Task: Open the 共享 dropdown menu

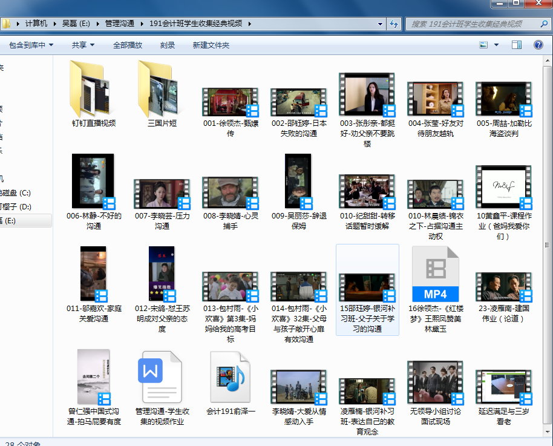Action: (x=82, y=45)
